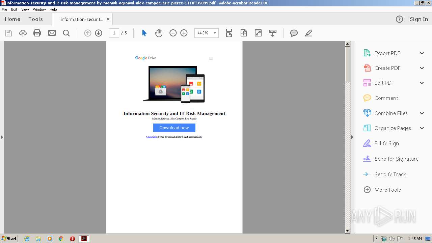Activate the Hand pan tool
The image size is (432, 243).
click(159, 33)
